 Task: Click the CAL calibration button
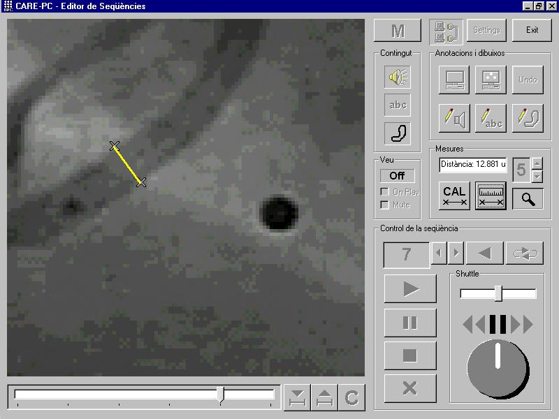(x=455, y=196)
